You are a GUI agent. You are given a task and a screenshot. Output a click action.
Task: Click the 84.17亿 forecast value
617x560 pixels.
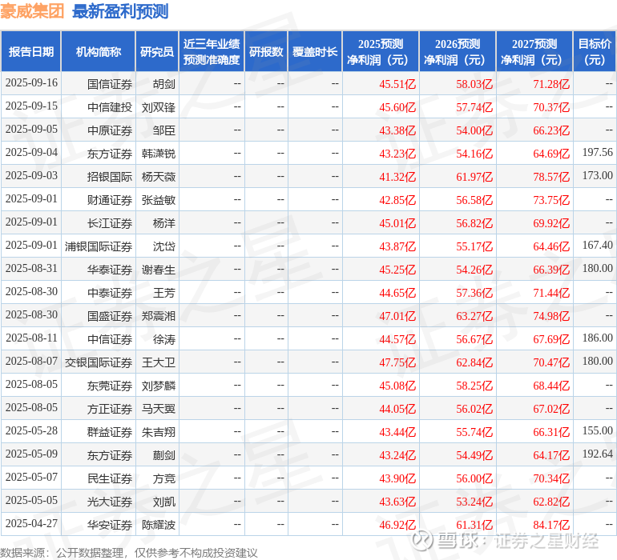pyautogui.click(x=551, y=525)
